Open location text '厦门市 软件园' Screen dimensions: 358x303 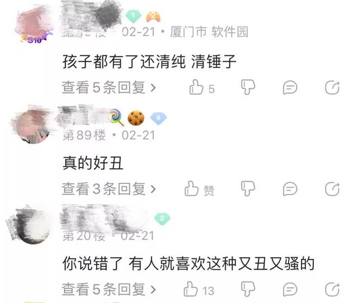209,32
